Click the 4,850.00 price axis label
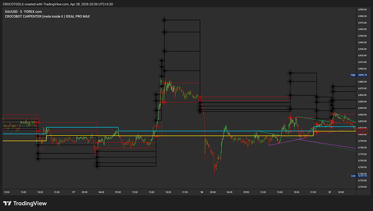 [362, 102]
